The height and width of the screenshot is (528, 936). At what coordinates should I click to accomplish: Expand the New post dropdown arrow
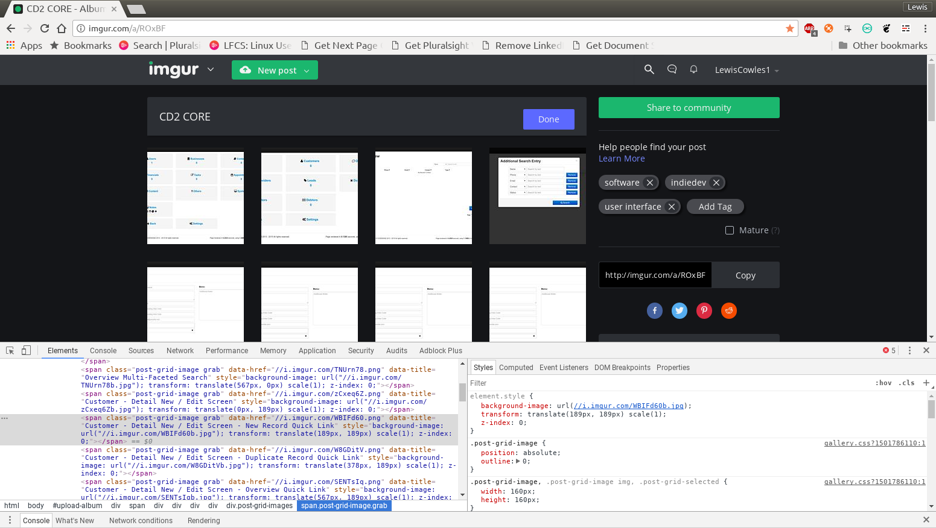[x=307, y=71]
